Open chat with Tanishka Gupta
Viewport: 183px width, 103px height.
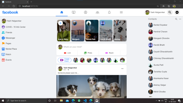157,72
